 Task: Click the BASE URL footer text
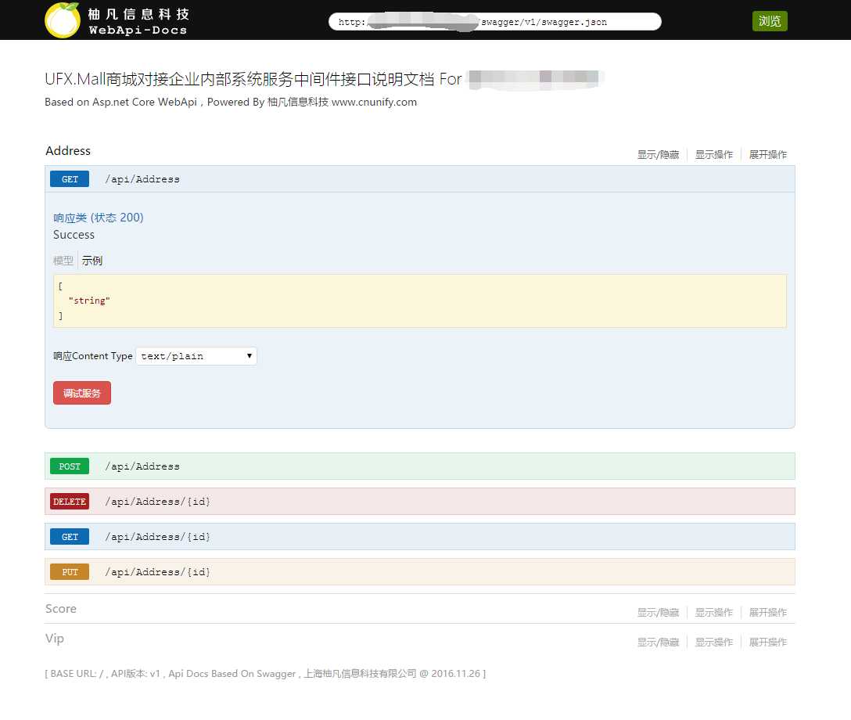click(265, 674)
